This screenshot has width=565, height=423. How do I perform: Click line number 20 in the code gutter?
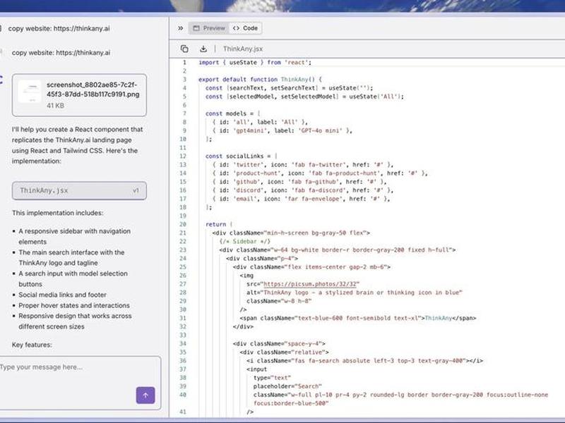(183, 224)
